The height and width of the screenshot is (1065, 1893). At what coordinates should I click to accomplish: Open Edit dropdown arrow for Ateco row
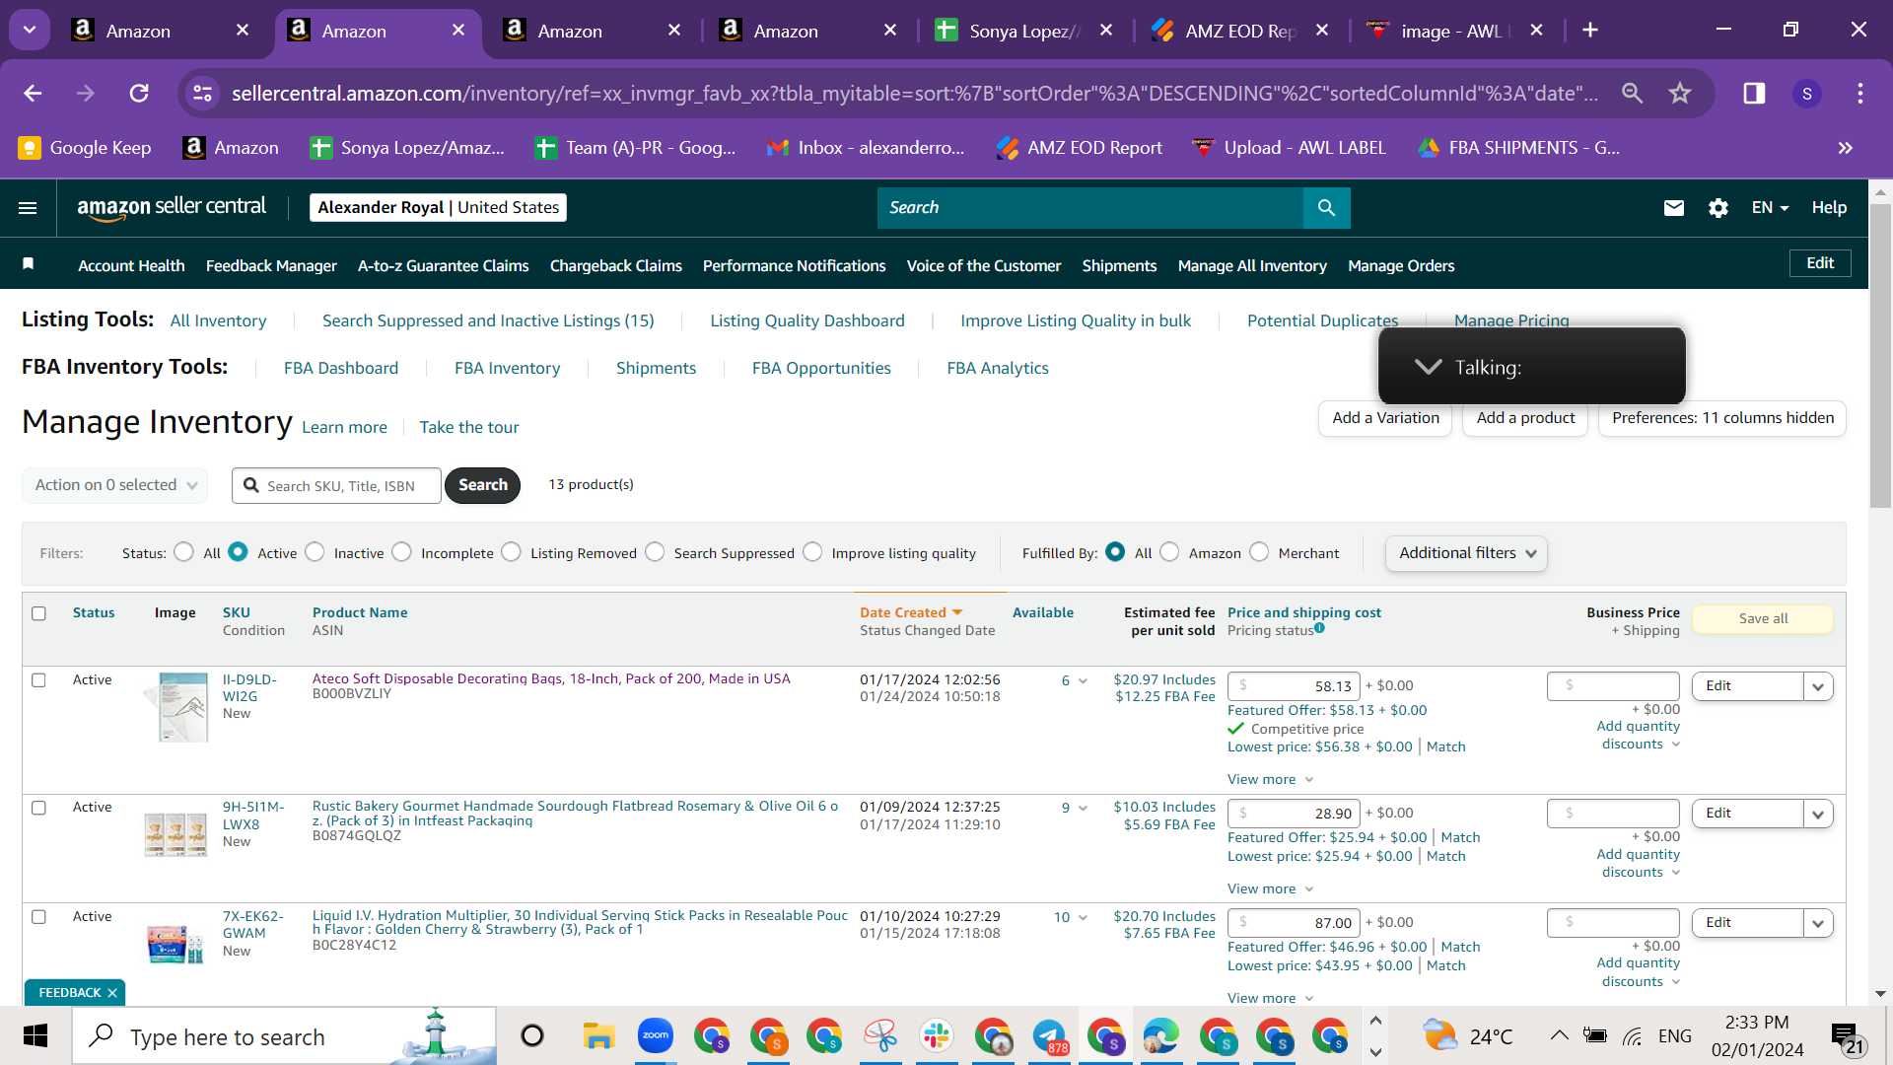pyautogui.click(x=1818, y=686)
